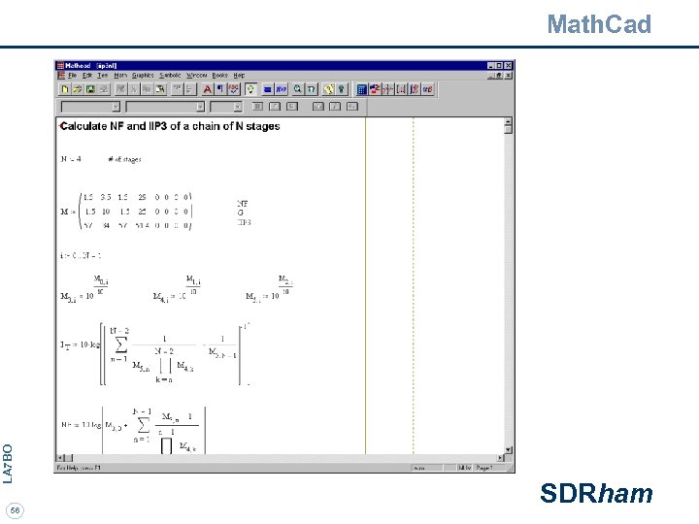The image size is (699, 524).
Task: Open the f(x) insert function icon
Action: (281, 89)
